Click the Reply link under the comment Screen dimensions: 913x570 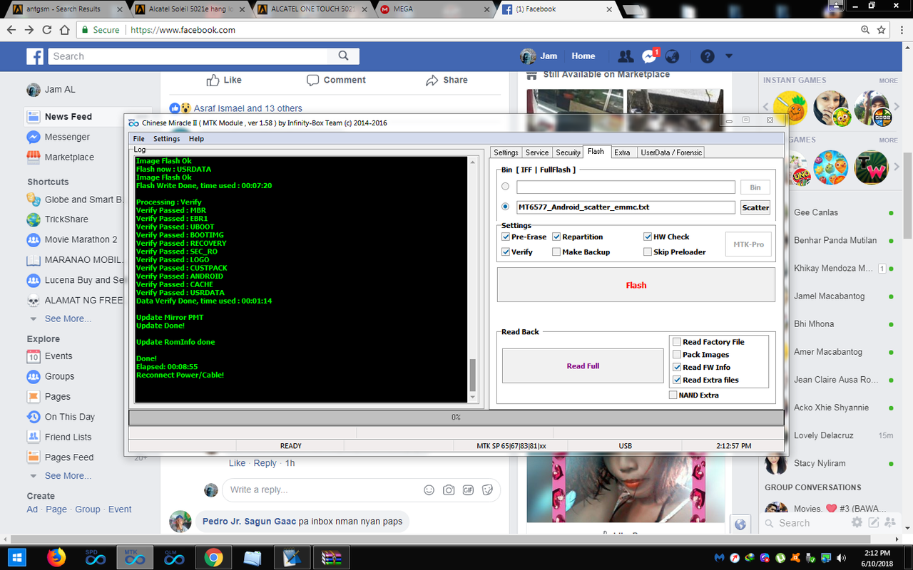[265, 463]
